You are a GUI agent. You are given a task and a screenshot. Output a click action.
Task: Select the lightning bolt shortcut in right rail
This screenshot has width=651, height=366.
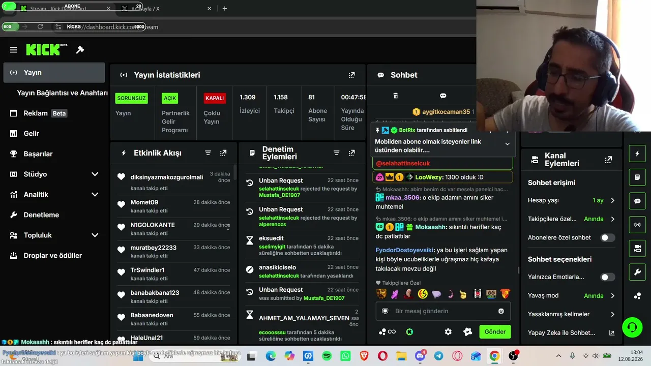click(x=637, y=154)
